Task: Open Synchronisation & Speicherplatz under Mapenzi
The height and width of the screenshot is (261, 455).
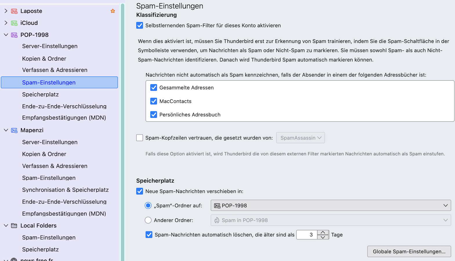Action: pyautogui.click(x=66, y=190)
